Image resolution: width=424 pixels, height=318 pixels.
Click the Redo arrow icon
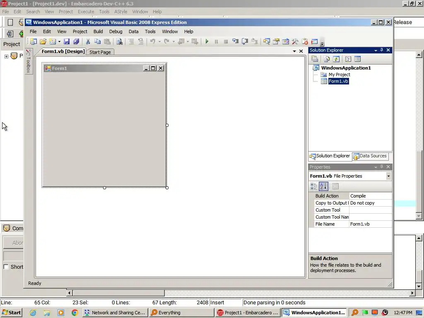[x=166, y=41]
